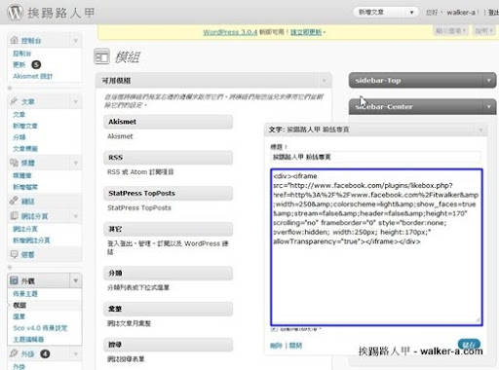Click the pages icon beside 網誌分頁
499x370 pixels.
pos(15,216)
